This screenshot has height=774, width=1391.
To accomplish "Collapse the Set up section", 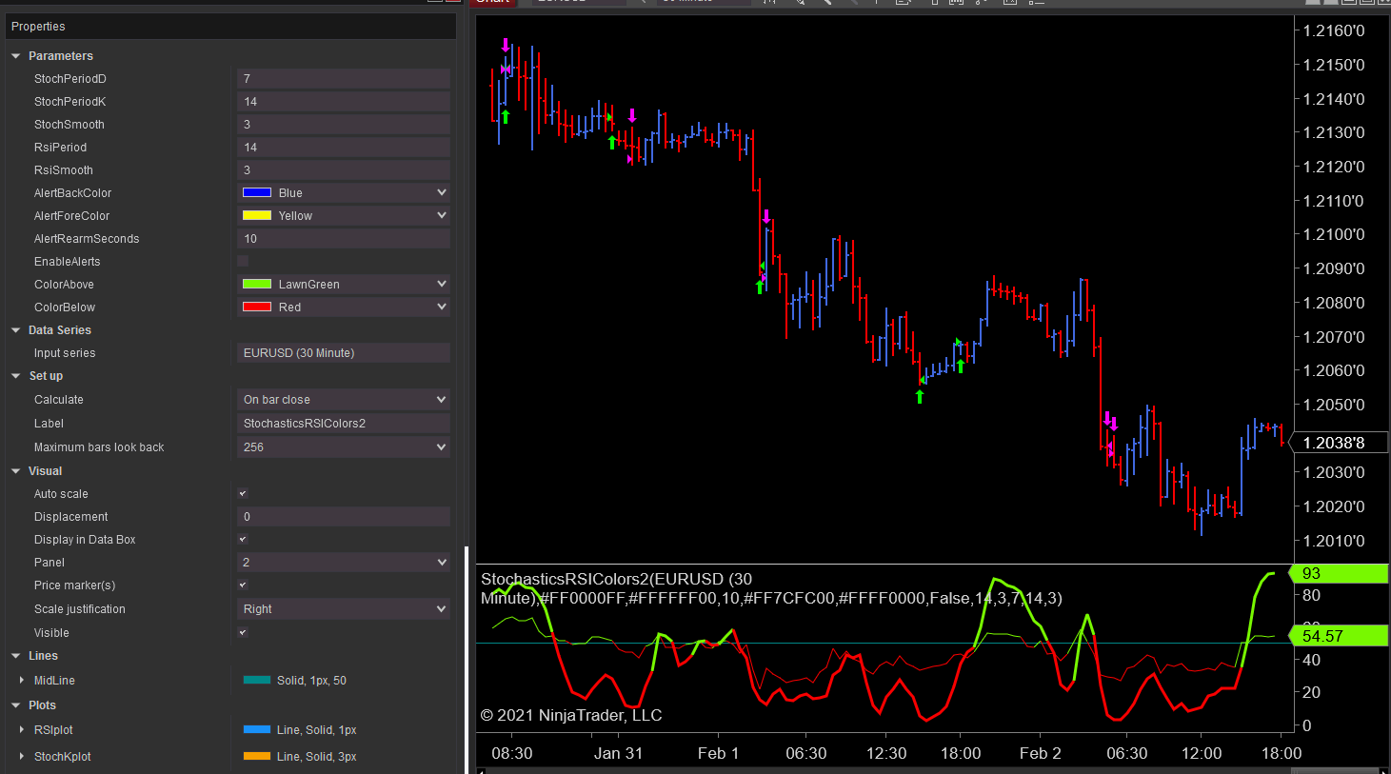I will click(16, 376).
